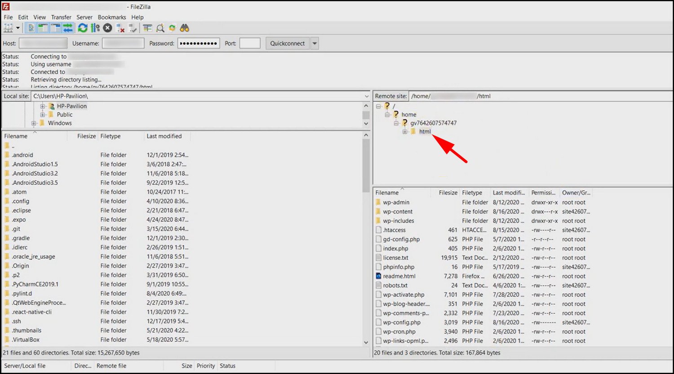Click the Refresh file lists icon
Viewport: 674px width, 374px height.
(x=82, y=28)
